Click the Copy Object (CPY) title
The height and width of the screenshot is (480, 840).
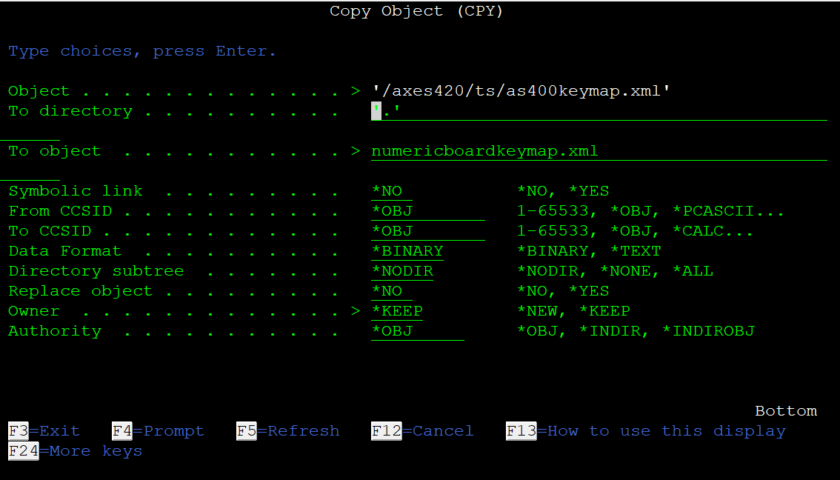(416, 11)
